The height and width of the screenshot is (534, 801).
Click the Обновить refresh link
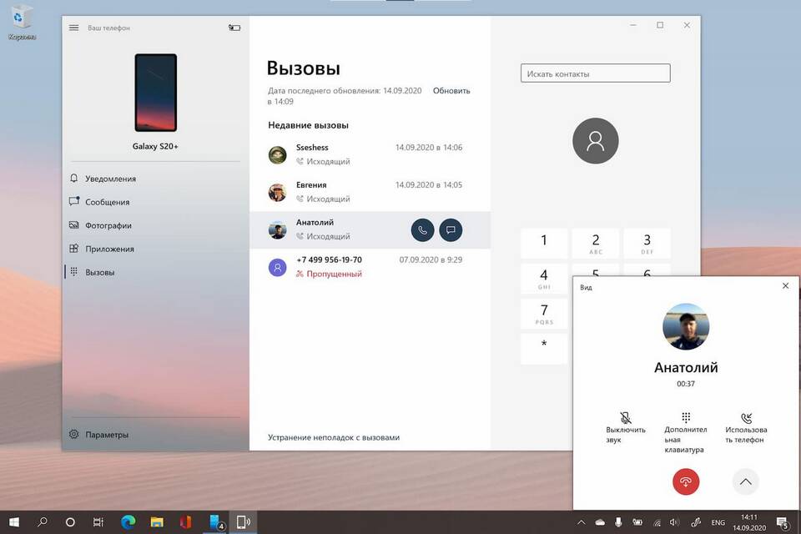[x=451, y=90]
